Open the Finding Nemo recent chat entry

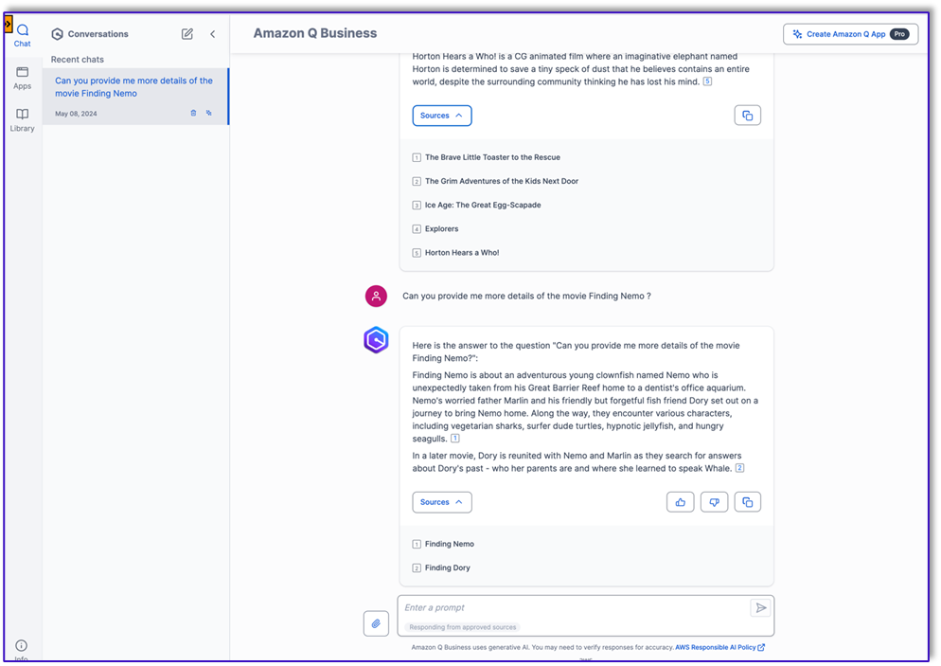(x=135, y=96)
